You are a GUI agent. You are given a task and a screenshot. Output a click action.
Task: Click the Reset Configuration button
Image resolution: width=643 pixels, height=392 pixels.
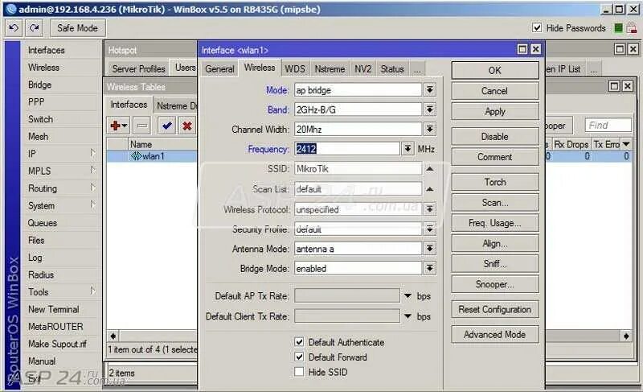[495, 309]
